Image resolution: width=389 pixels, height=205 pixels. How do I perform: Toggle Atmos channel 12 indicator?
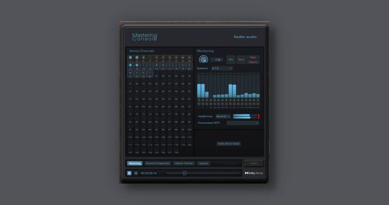tap(137, 65)
